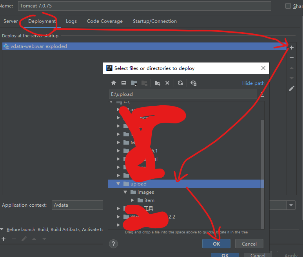Refresh the file tree

[x=180, y=83]
